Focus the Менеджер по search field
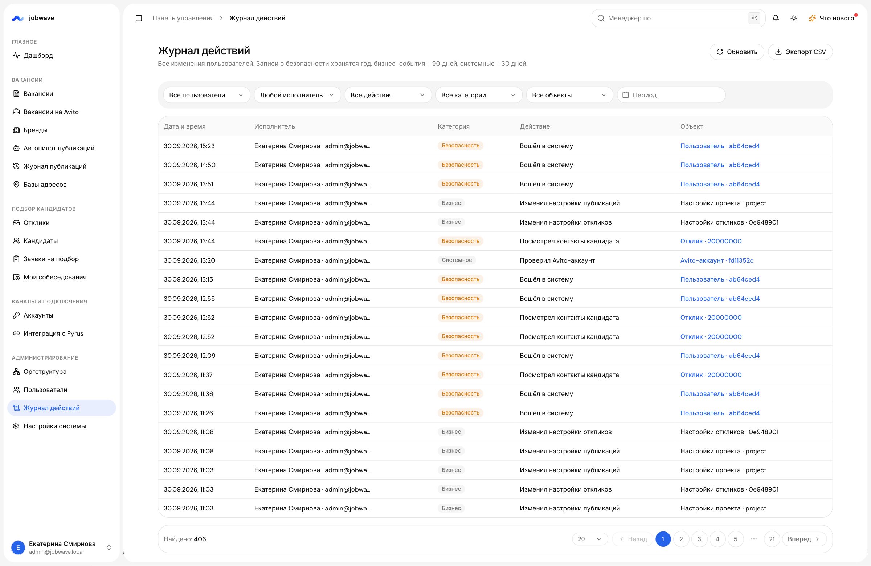The height and width of the screenshot is (566, 871). [678, 18]
